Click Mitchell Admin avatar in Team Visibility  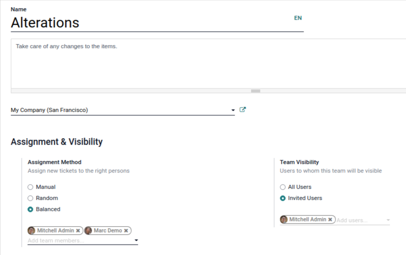[x=284, y=220]
